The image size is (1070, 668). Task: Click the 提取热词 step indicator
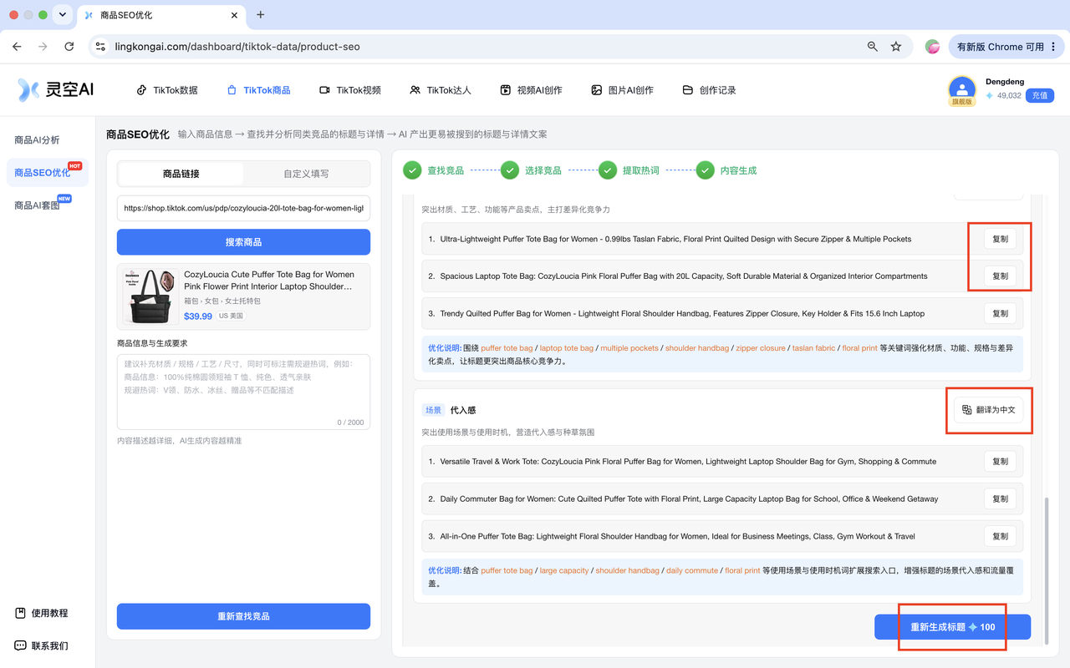coord(629,170)
